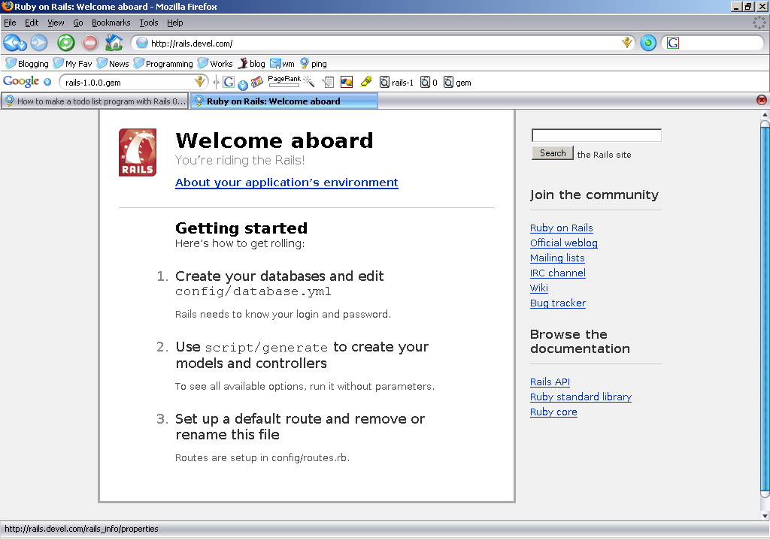Go to the Home page icon
This screenshot has height=540, width=770.
click(114, 43)
